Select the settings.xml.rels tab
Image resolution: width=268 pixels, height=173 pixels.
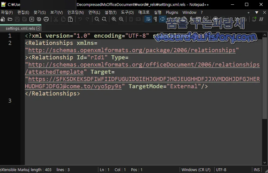[x=20, y=28]
